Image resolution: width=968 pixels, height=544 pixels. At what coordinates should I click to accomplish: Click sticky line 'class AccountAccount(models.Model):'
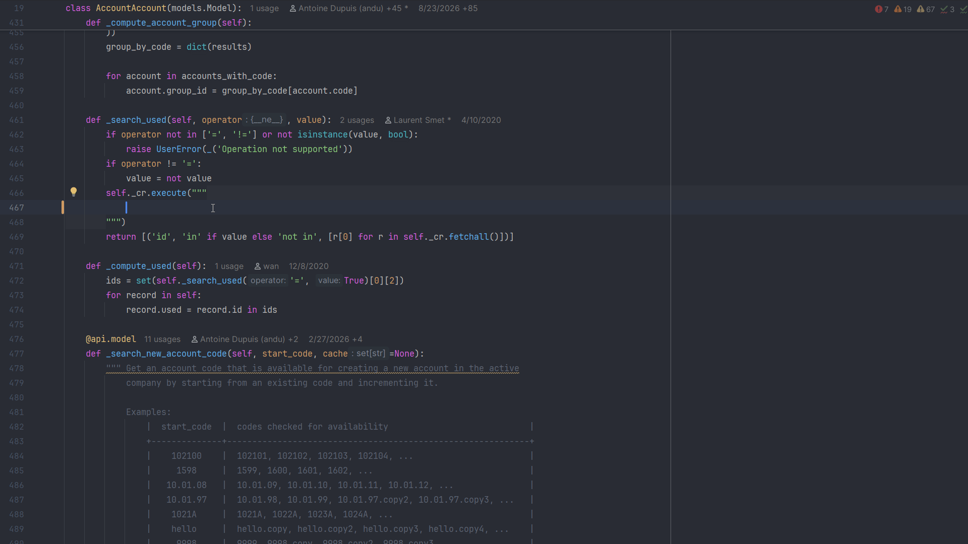[x=153, y=9]
